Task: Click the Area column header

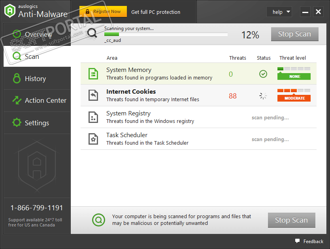Action: point(112,58)
